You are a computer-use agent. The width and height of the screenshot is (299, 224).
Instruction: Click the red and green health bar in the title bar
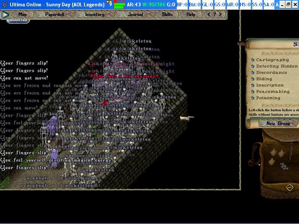pos(120,4)
